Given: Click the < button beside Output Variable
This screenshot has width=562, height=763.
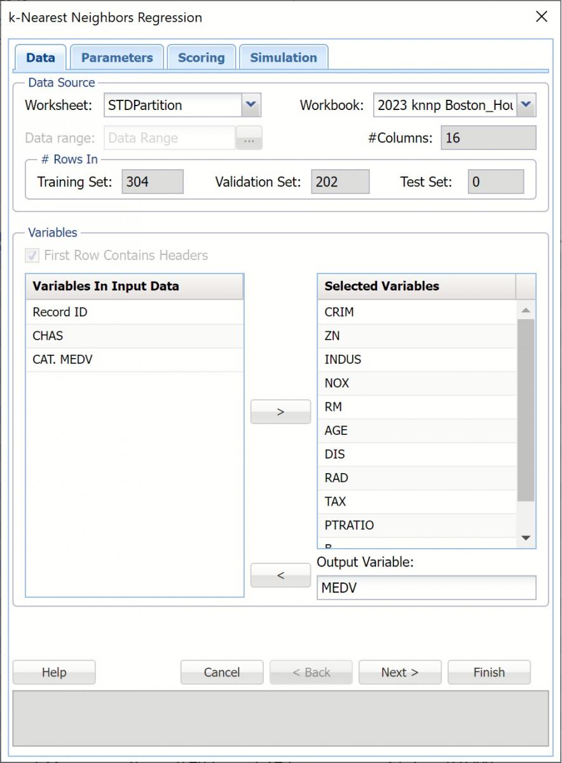Looking at the screenshot, I should 280,575.
